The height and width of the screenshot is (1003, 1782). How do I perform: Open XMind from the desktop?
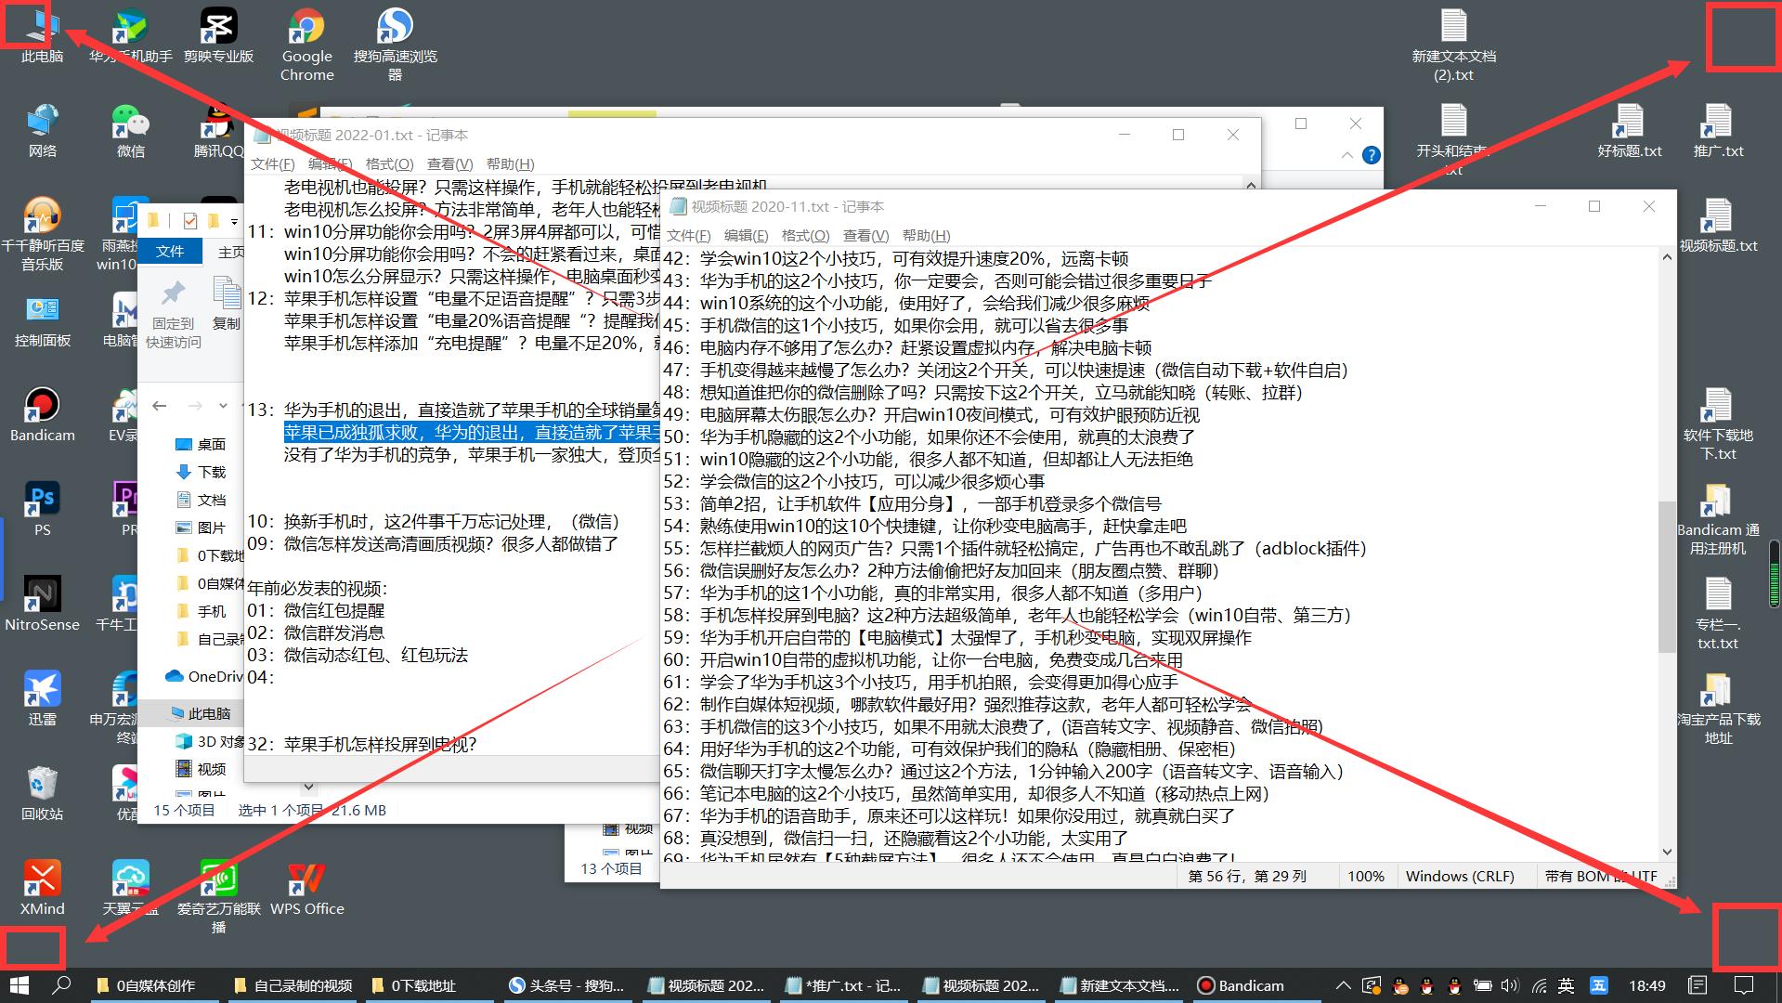point(41,878)
